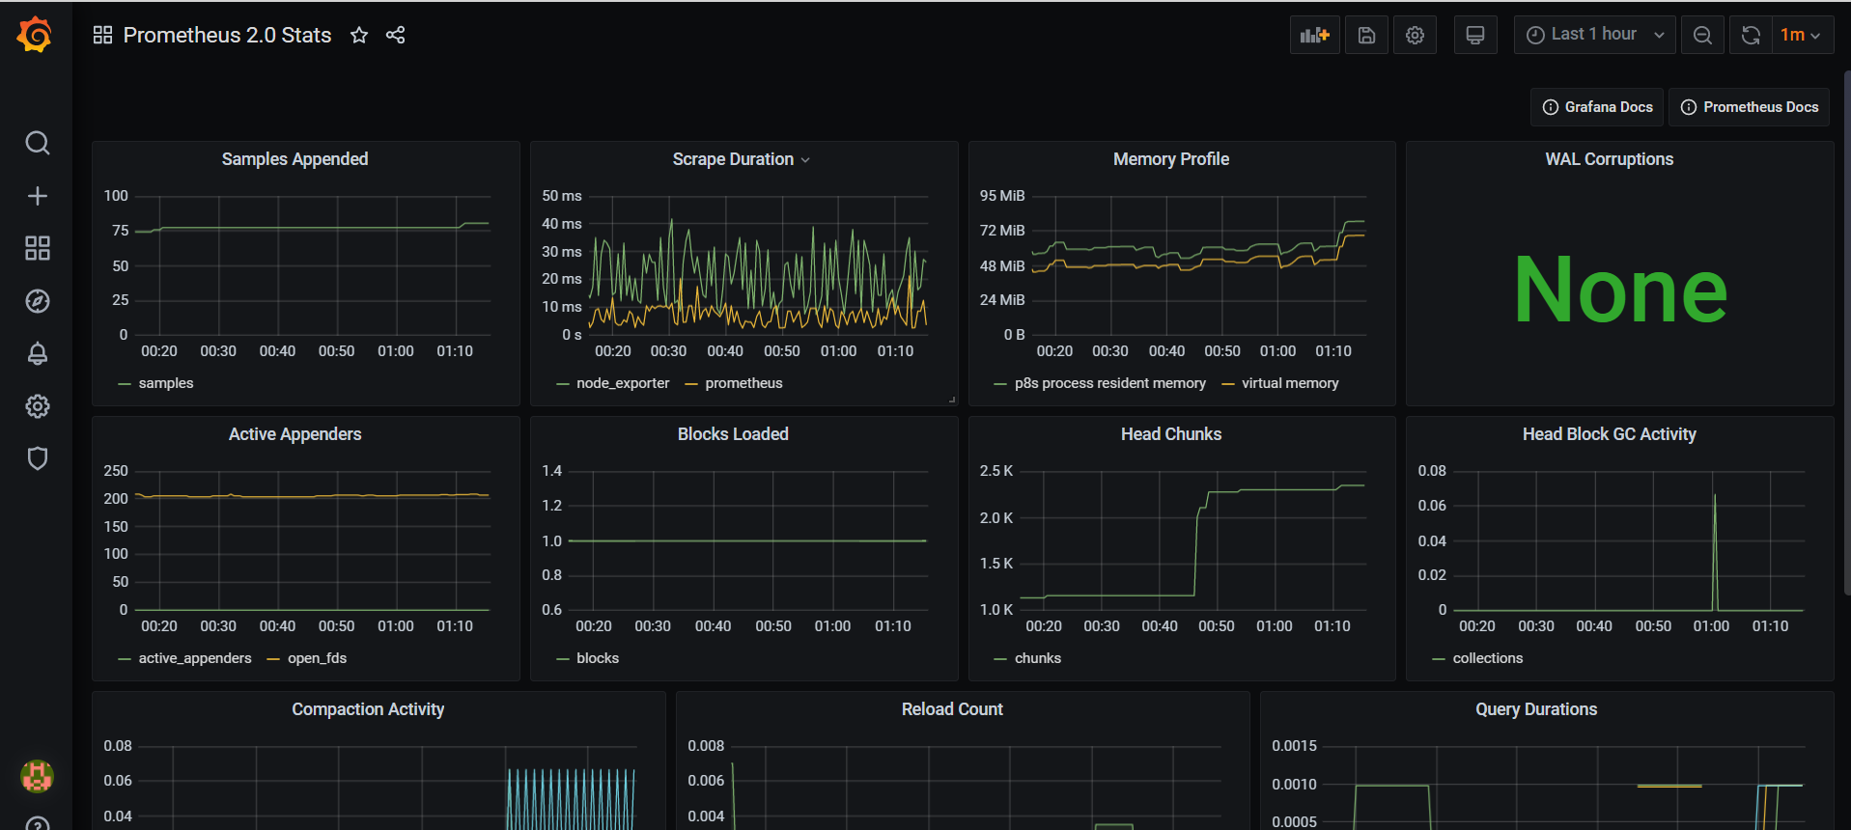This screenshot has width=1851, height=830.
Task: Open the Active Appenders panel title menu
Action: click(294, 434)
